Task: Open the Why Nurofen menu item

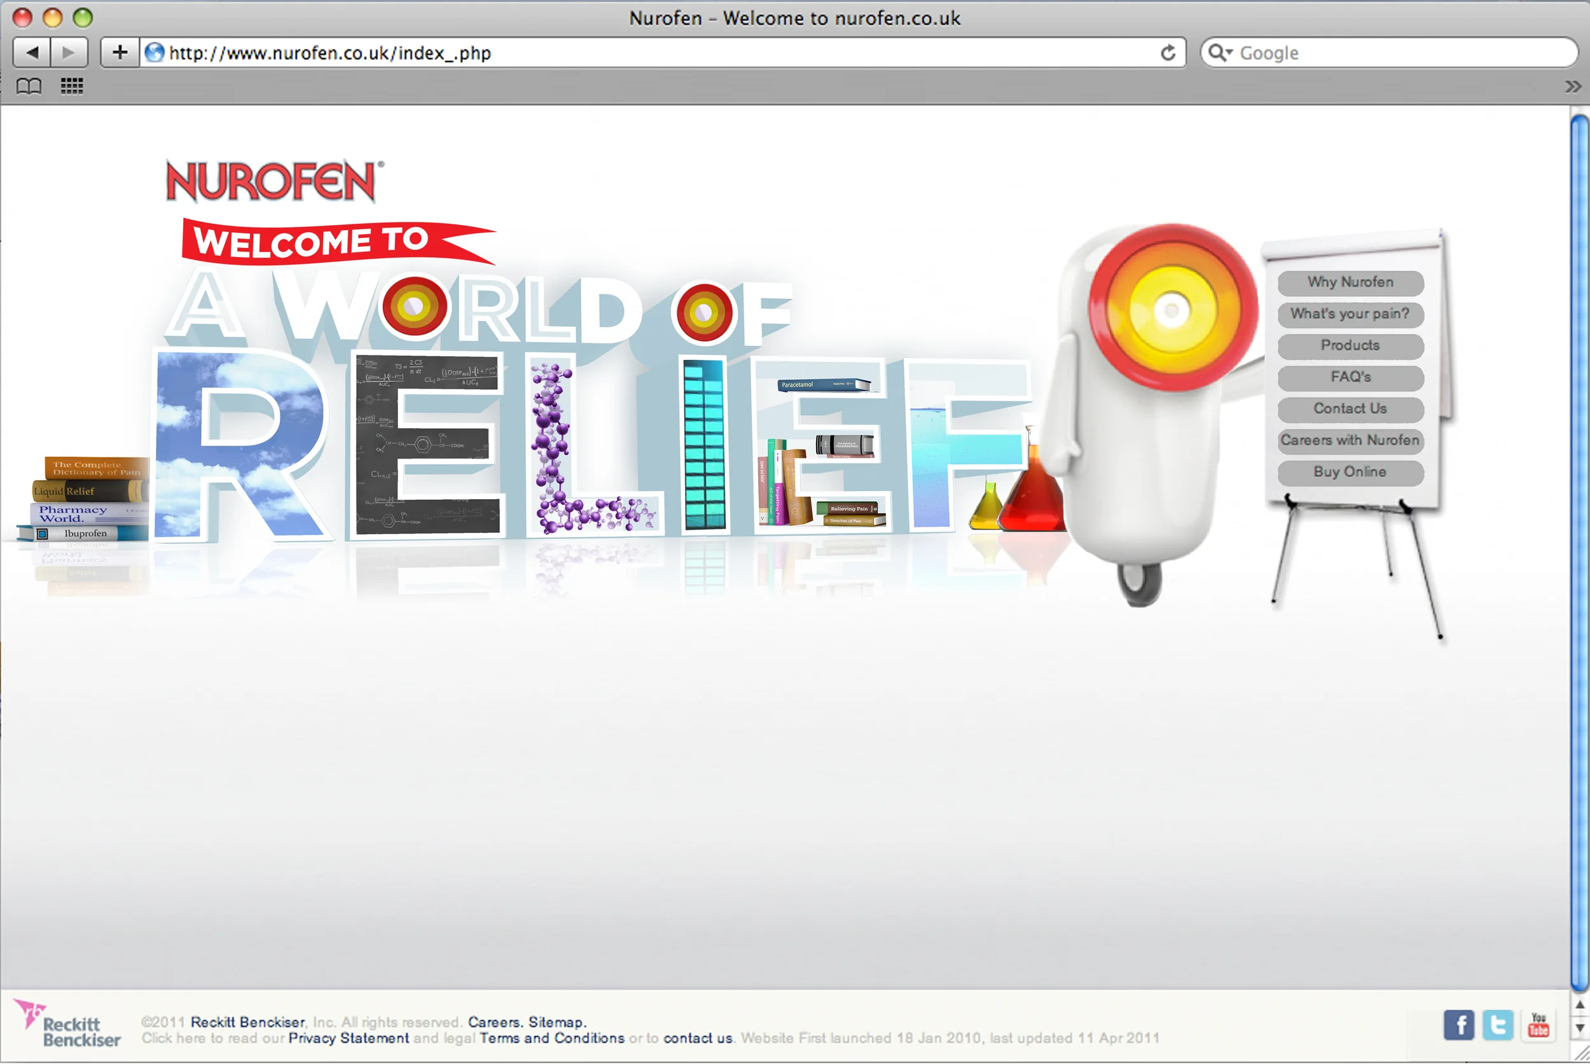Action: tap(1350, 282)
